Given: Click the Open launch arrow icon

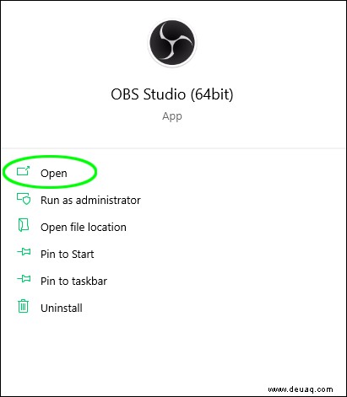Looking at the screenshot, I should pyautogui.click(x=23, y=171).
